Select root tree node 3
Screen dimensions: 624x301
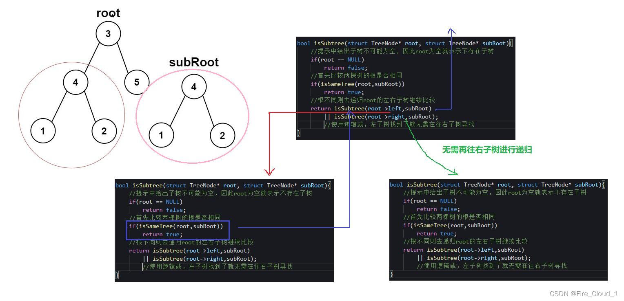coord(108,33)
